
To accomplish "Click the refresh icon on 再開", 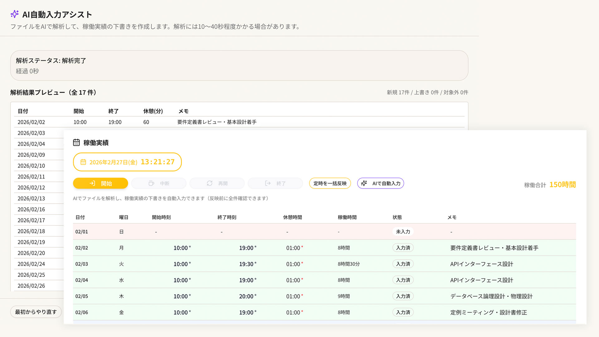I will [x=210, y=183].
